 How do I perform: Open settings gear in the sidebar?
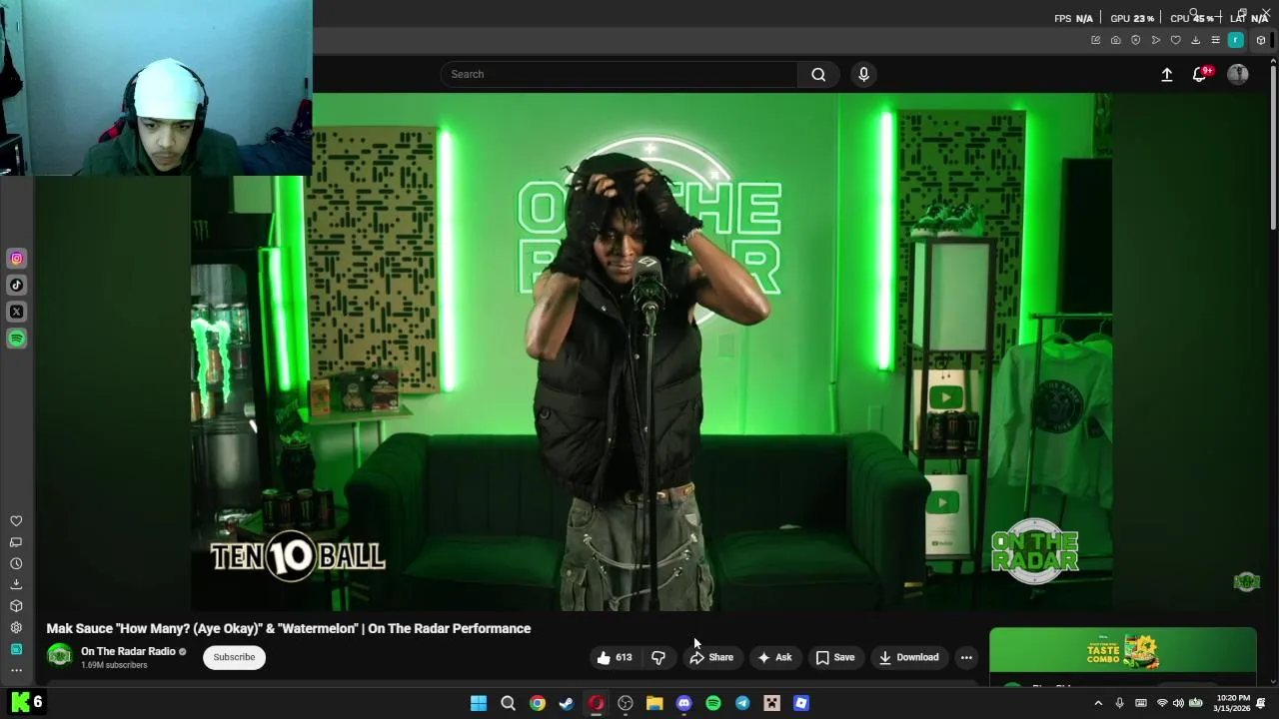coord(16,627)
